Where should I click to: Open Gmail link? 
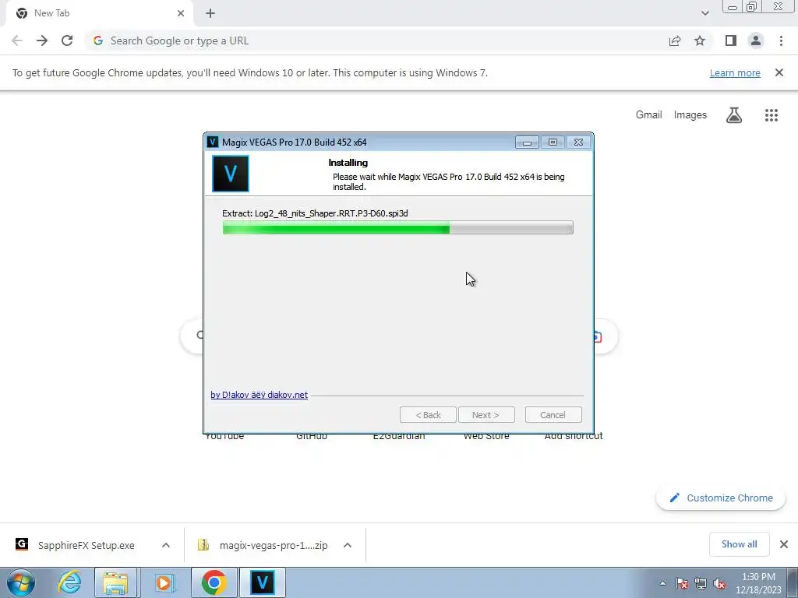[x=649, y=115]
